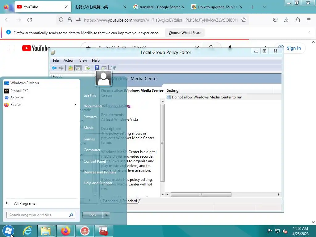The width and height of the screenshot is (316, 237).
Task: Click the Lock button in Start menu
Action: [x=93, y=215]
